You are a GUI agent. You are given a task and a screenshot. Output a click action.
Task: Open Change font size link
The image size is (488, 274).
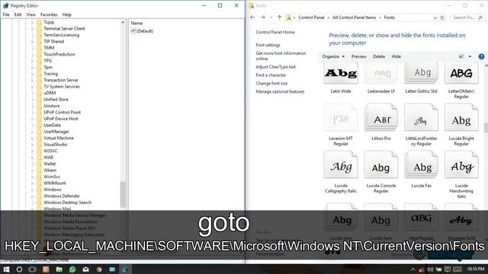[x=271, y=84]
